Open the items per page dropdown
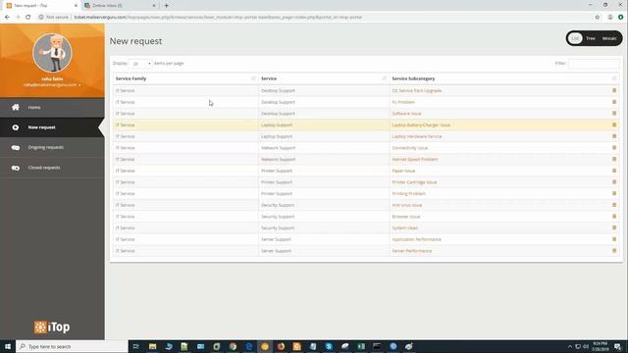Image resolution: width=628 pixels, height=353 pixels. pyautogui.click(x=140, y=63)
